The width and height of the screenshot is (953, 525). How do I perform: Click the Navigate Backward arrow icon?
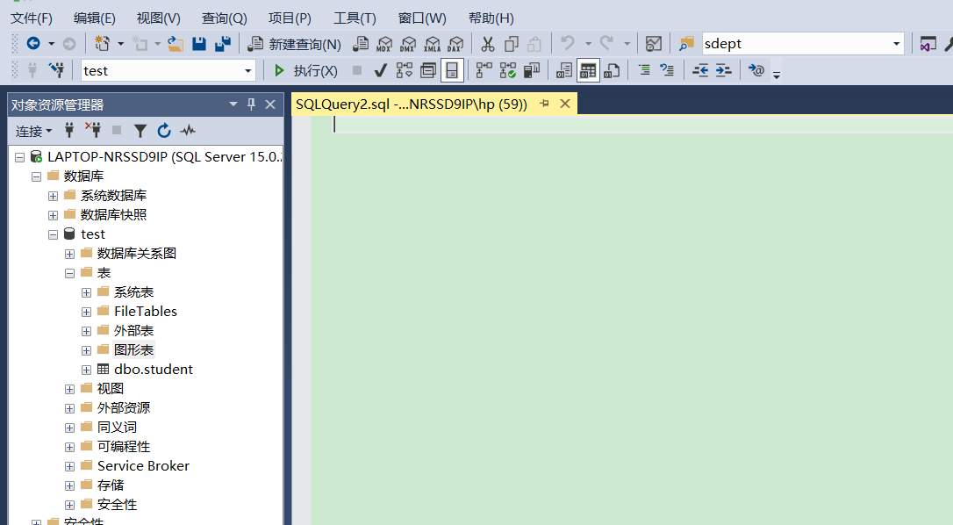tap(33, 43)
